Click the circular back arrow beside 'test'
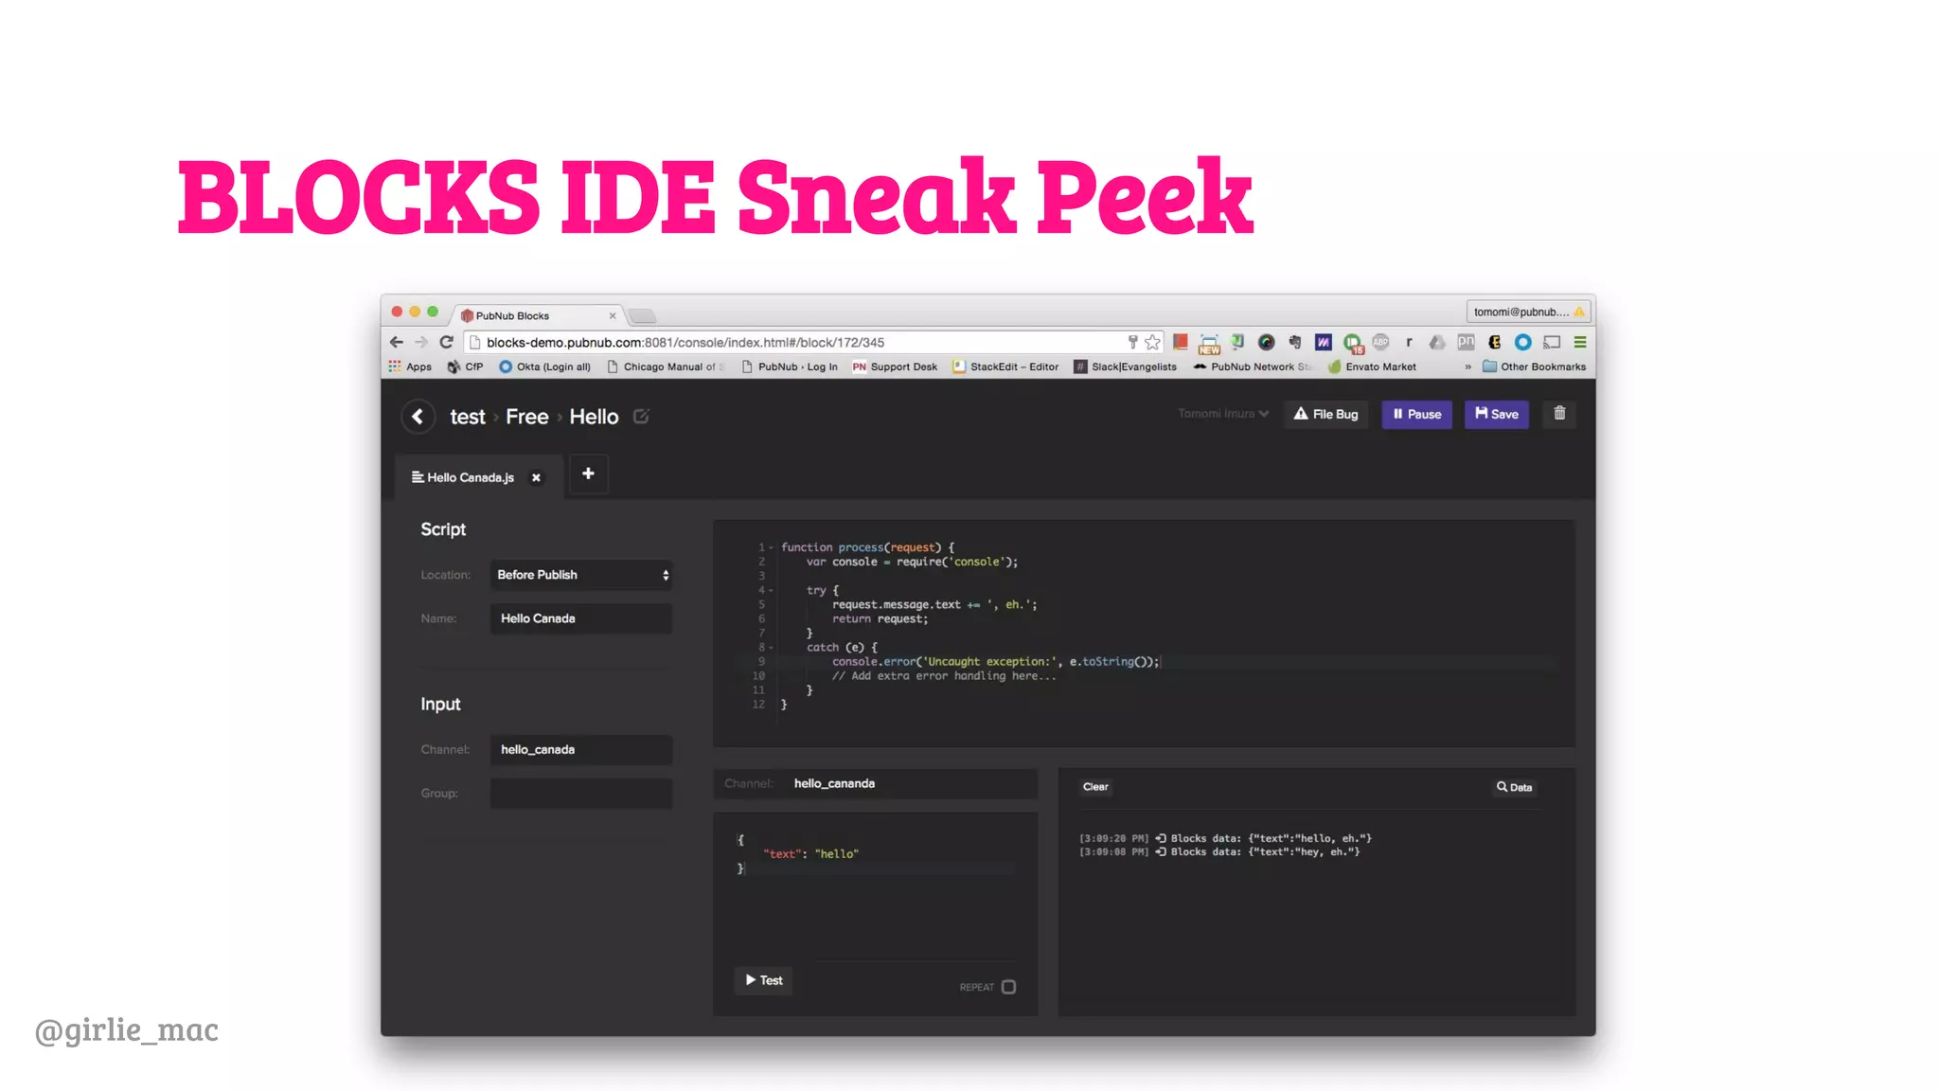1939x1091 pixels. [x=418, y=417]
